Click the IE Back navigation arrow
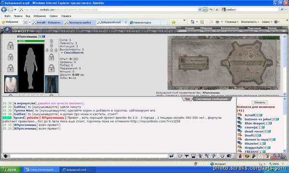Image resolution: width=289 pixels, height=173 pixels. click(x=4, y=10)
